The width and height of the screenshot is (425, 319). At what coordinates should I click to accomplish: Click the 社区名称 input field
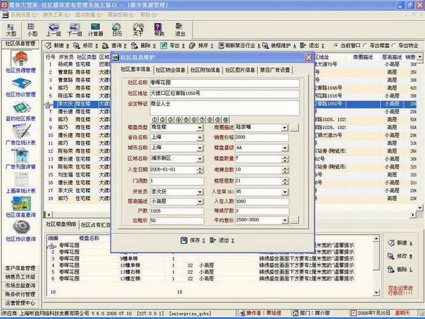pyautogui.click(x=225, y=83)
